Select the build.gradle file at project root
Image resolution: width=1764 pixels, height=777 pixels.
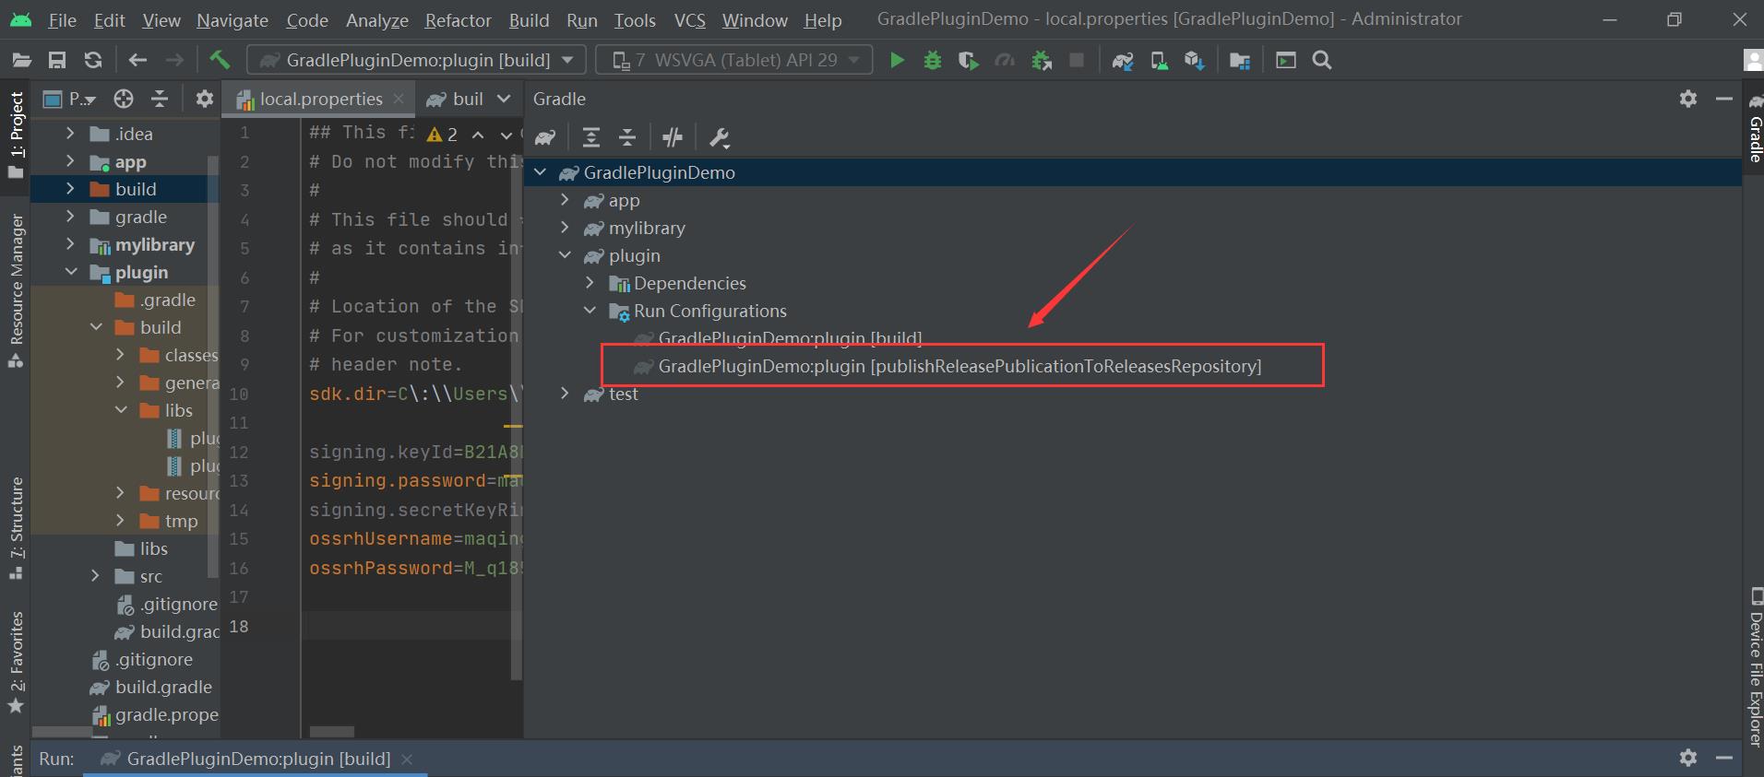(163, 687)
